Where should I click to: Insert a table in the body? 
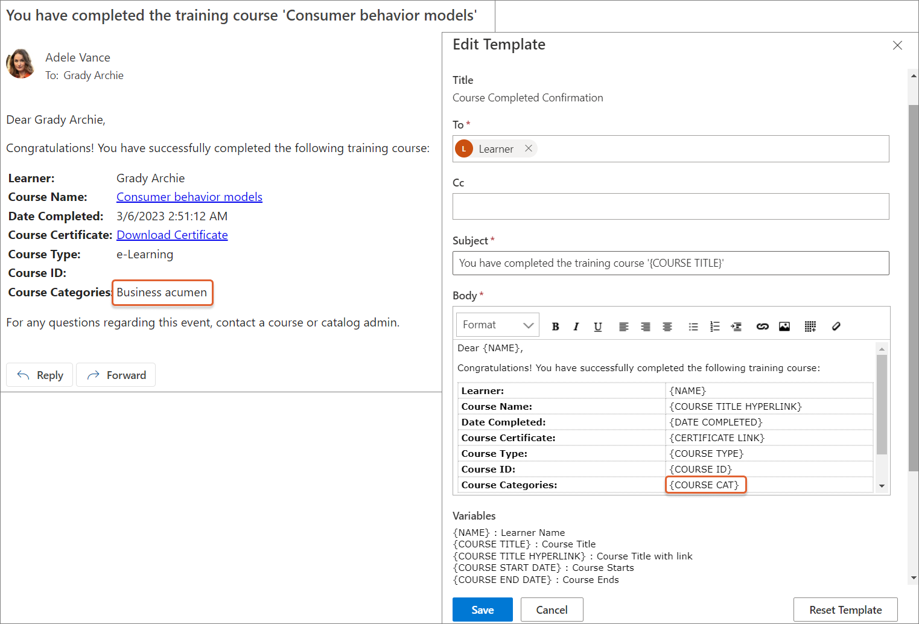click(810, 326)
